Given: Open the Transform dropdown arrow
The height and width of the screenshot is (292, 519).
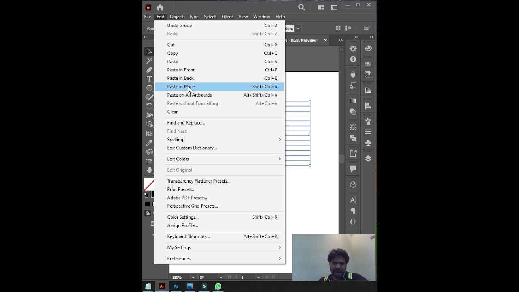Looking at the screenshot, I should (298, 28).
